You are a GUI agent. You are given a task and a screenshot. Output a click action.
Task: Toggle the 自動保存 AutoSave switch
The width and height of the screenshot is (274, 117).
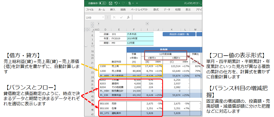tap(102, 3)
